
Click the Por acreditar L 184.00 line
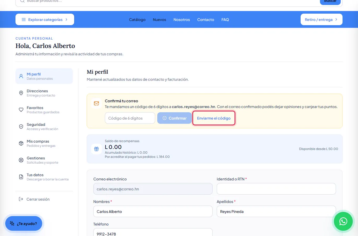137,157
